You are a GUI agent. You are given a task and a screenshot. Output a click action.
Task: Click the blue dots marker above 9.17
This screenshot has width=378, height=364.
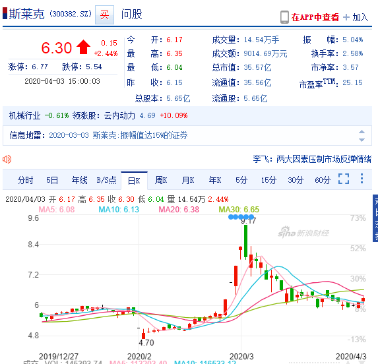coord(241,217)
